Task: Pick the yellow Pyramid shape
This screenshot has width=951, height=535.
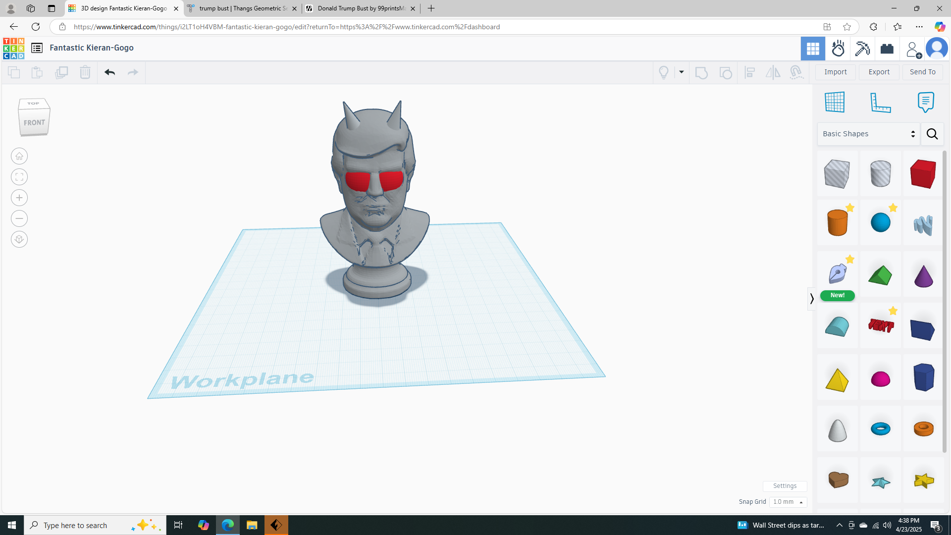Action: click(837, 380)
